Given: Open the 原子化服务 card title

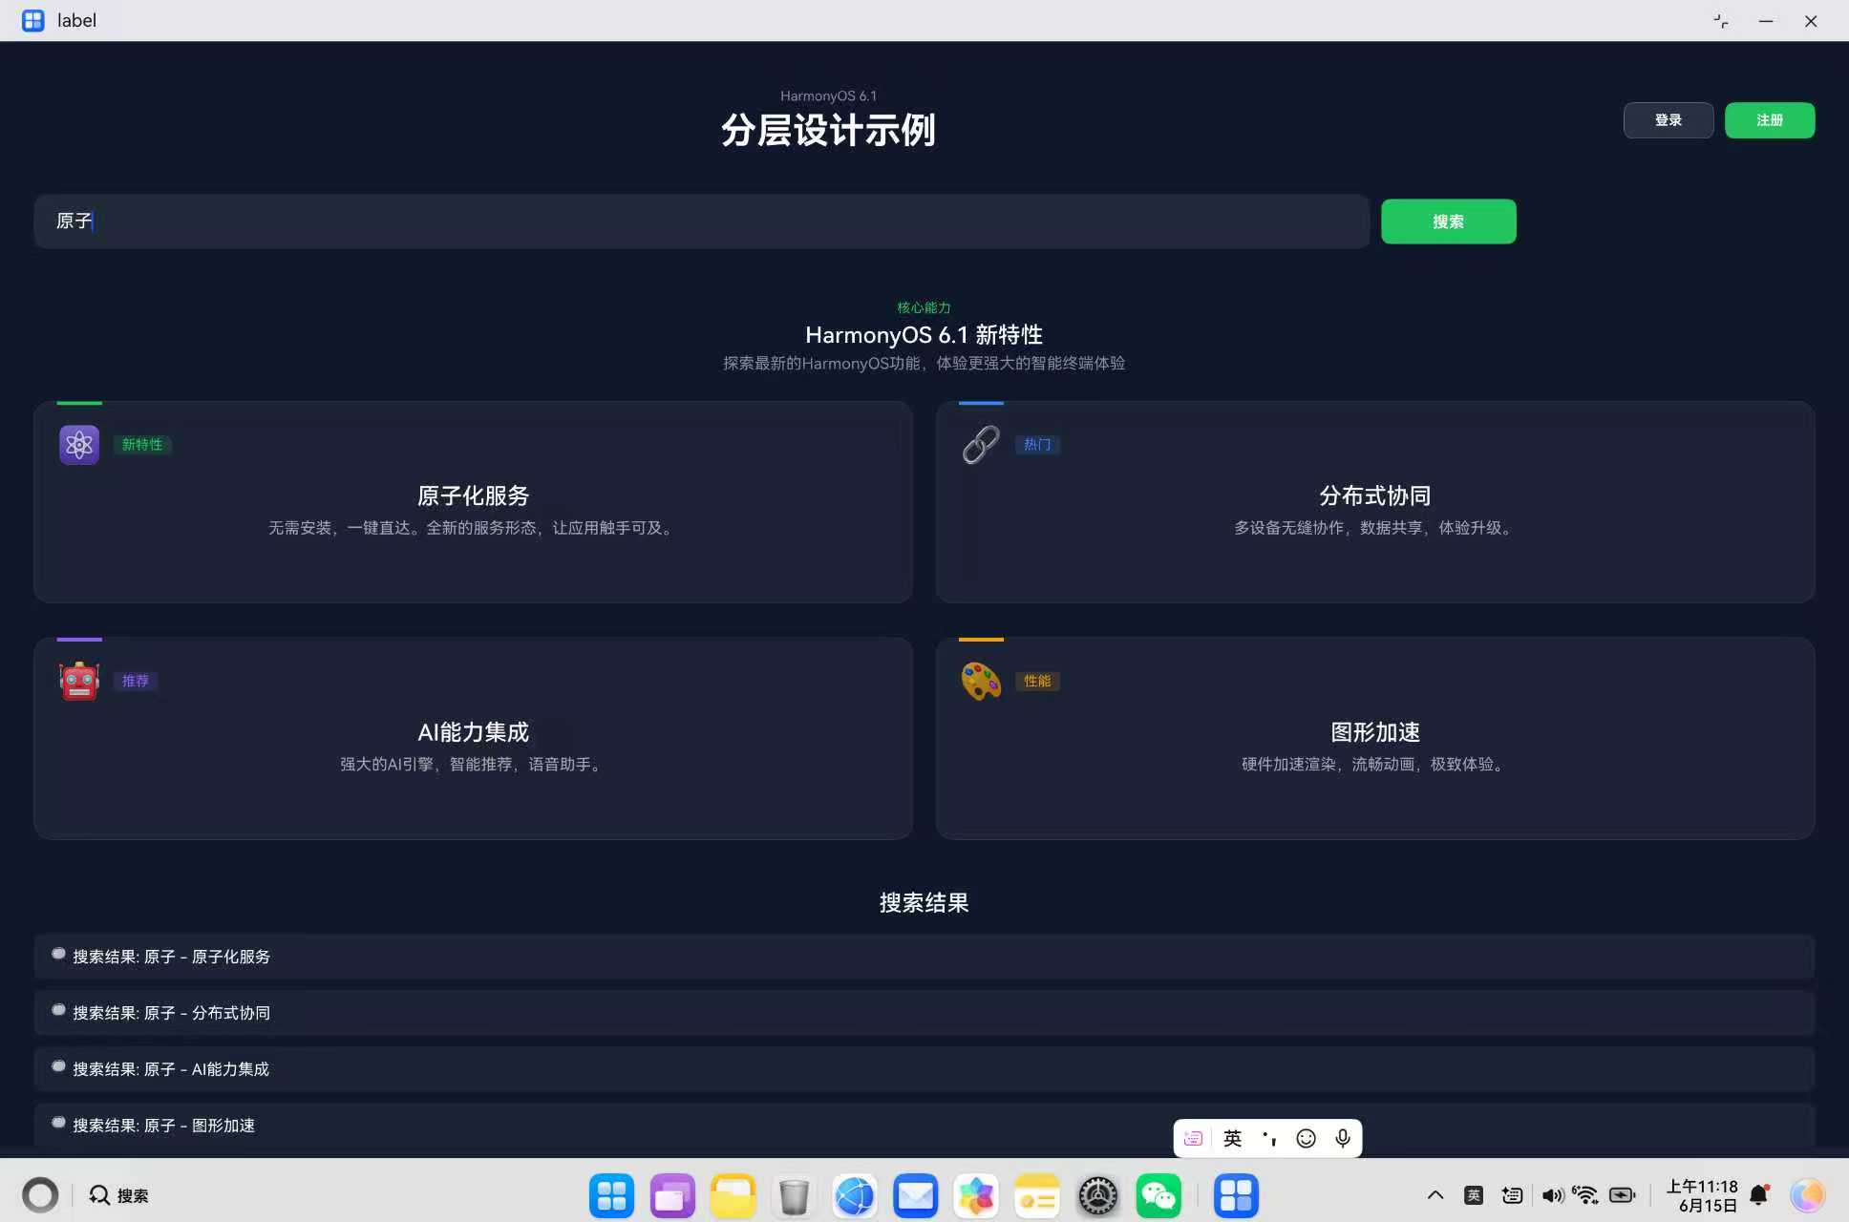Looking at the screenshot, I should [473, 495].
